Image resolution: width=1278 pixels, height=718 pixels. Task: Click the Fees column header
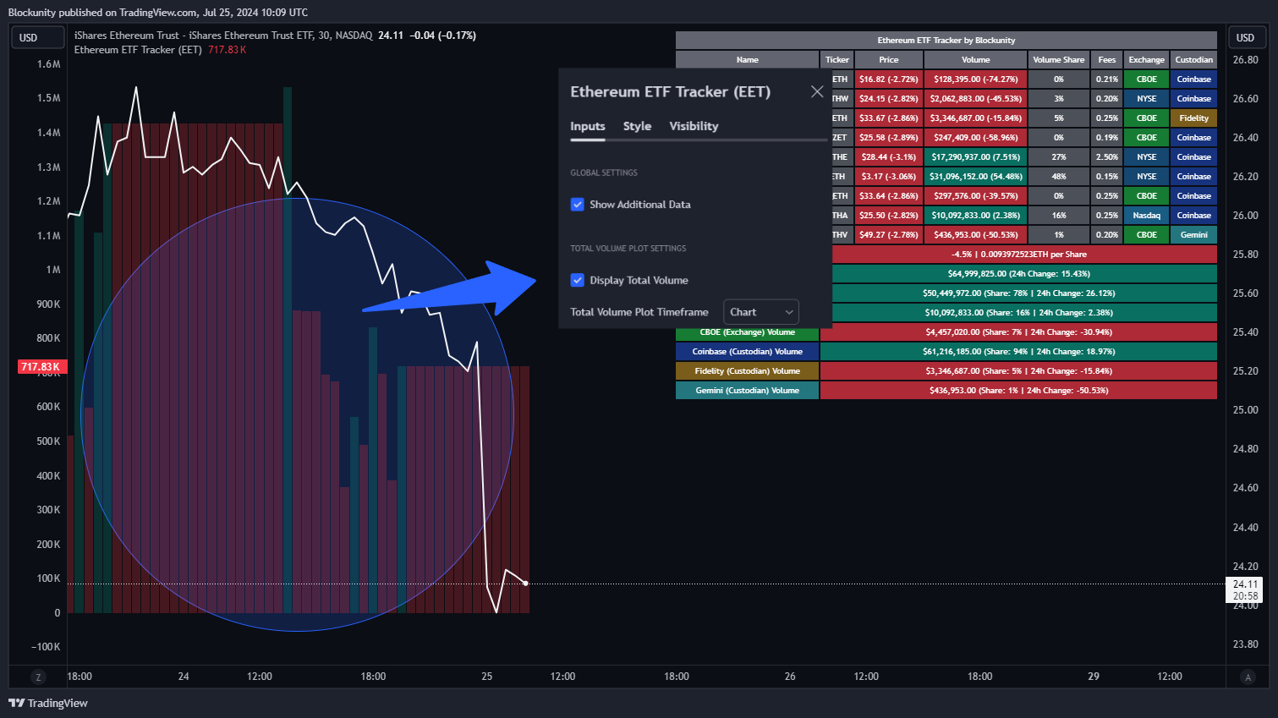(1107, 59)
